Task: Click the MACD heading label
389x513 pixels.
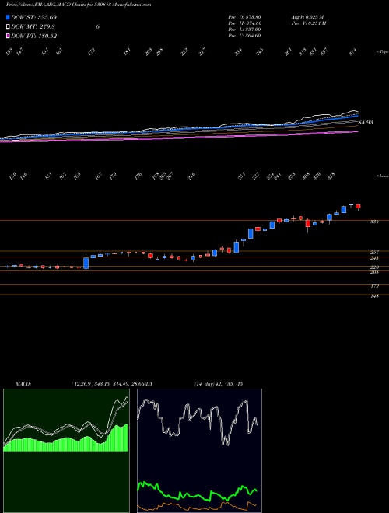Action: tap(23, 384)
